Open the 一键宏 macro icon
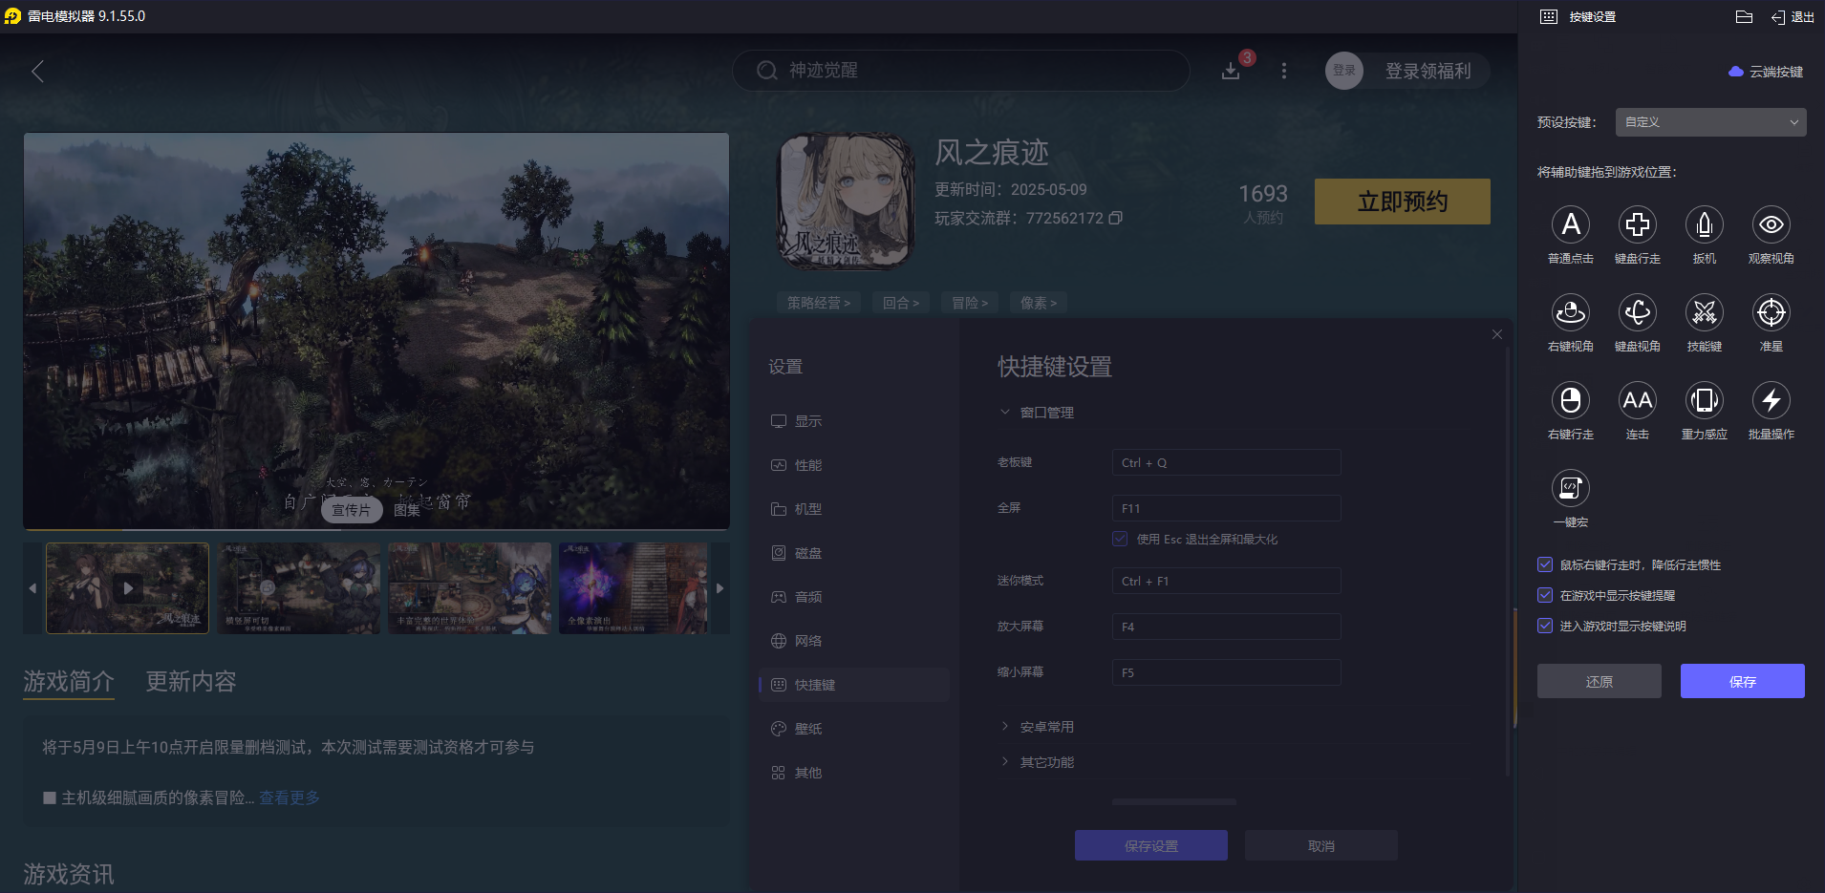The width and height of the screenshot is (1825, 893). pyautogui.click(x=1571, y=489)
